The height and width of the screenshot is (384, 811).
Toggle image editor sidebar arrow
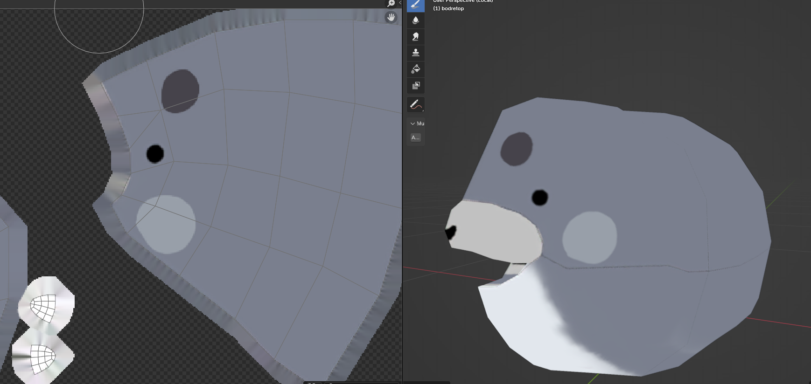pyautogui.click(x=400, y=3)
